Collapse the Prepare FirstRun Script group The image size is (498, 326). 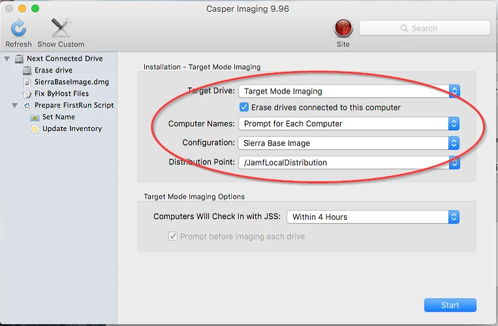pyautogui.click(x=14, y=105)
